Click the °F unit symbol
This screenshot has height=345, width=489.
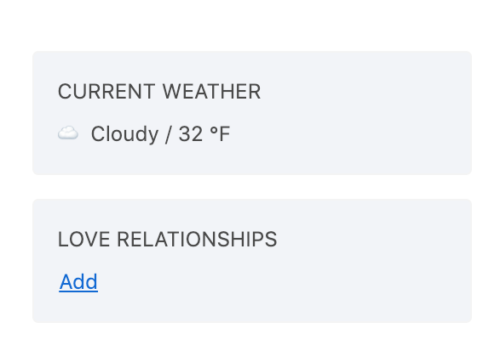(220, 133)
